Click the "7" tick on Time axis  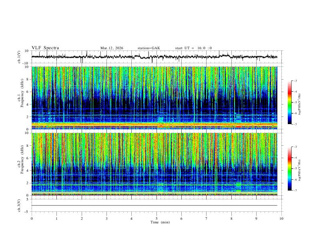coord(207,219)
